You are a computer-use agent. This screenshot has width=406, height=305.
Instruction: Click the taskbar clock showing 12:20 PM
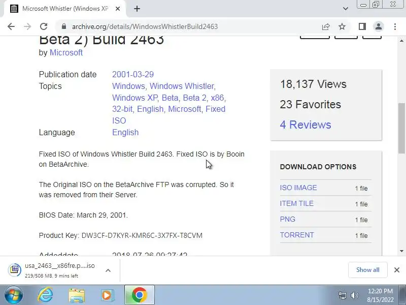point(380,295)
